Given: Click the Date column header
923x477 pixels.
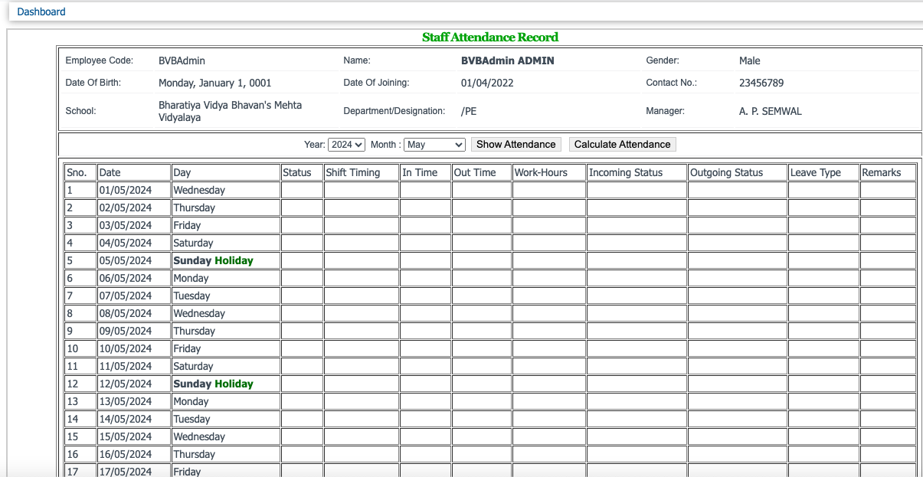Looking at the screenshot, I should coord(134,172).
